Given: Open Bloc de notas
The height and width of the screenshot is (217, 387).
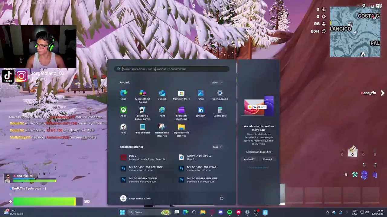Looking at the screenshot, I should [x=143, y=129].
